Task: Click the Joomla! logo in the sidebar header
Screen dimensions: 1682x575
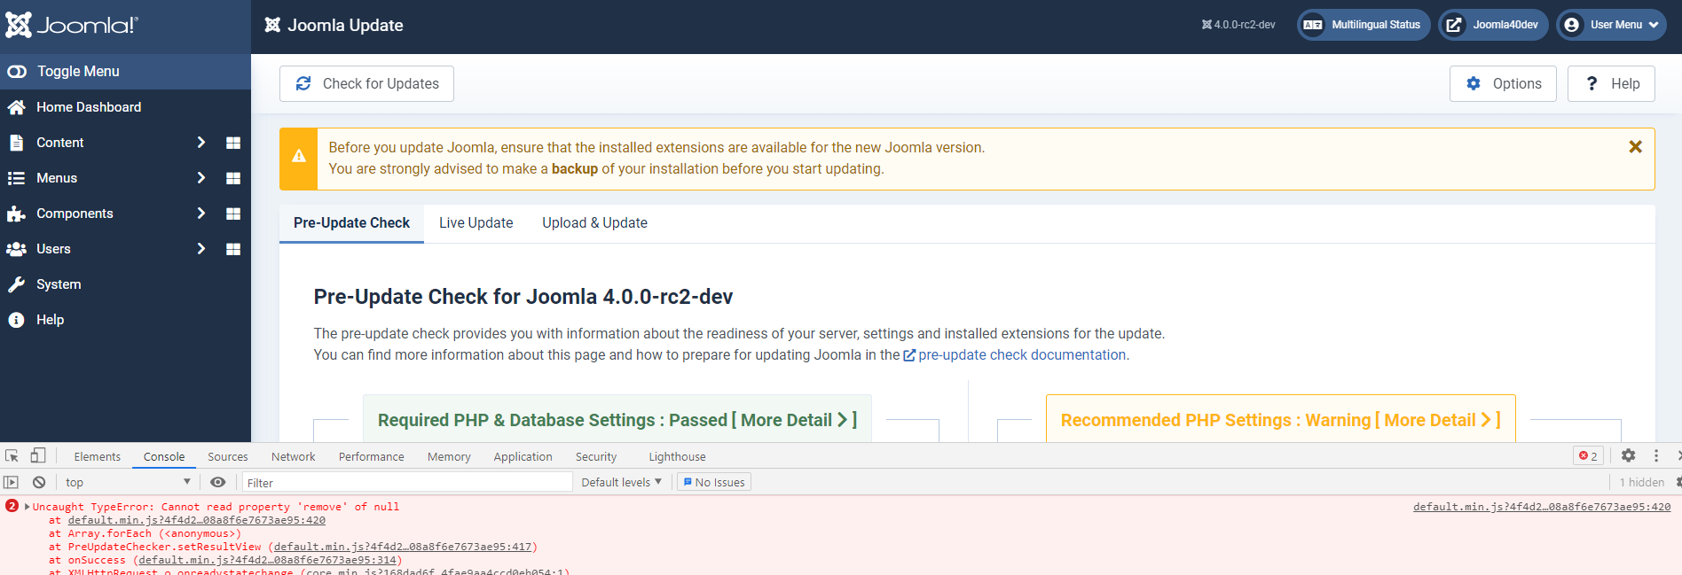Action: pyautogui.click(x=72, y=25)
